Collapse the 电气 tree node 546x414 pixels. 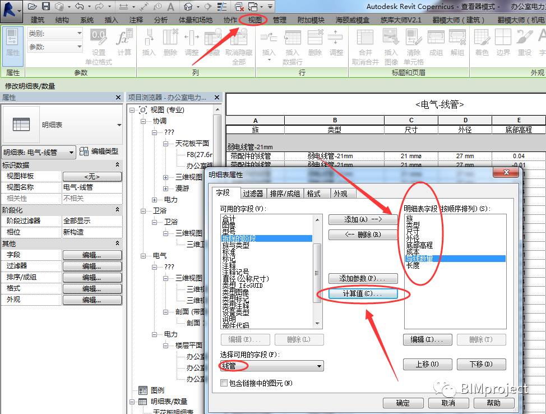click(144, 256)
